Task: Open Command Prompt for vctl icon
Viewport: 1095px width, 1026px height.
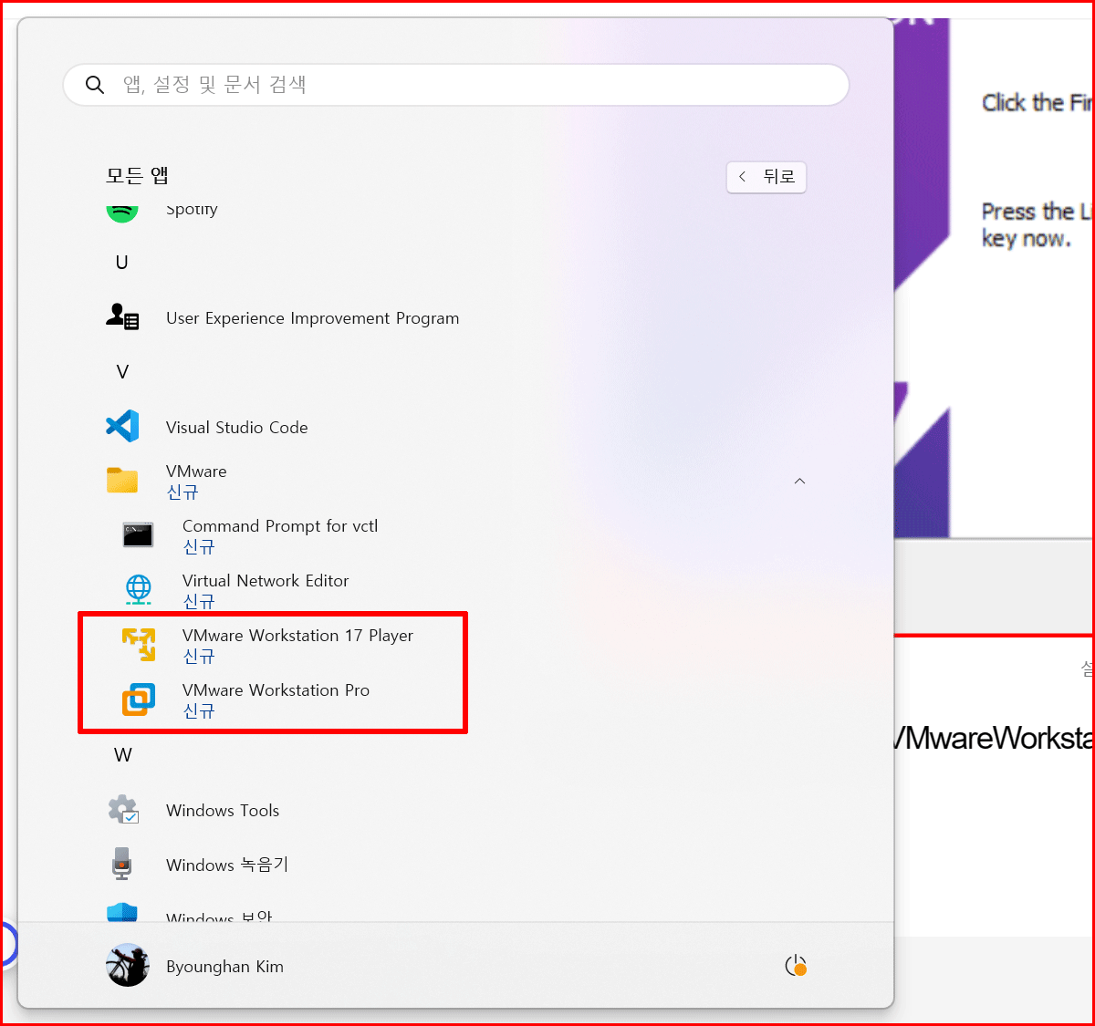Action: click(139, 535)
